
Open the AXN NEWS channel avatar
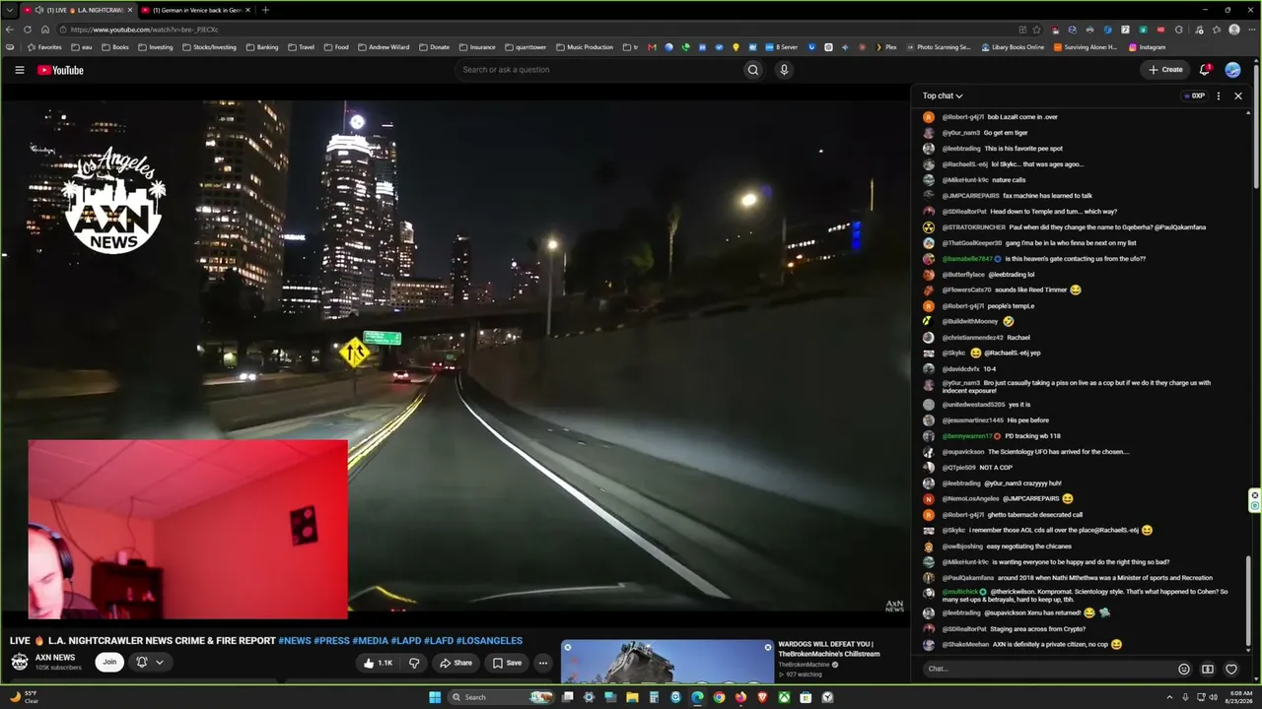[x=20, y=662]
